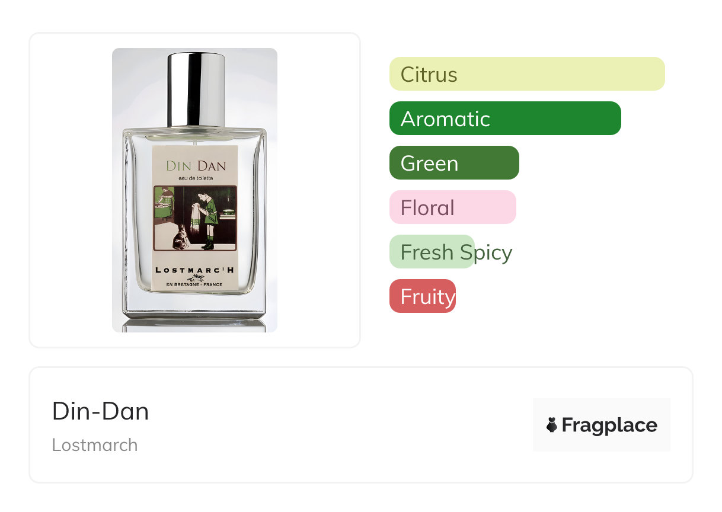Viewport: 722px width, 512px height.
Task: Click the 'En Bretagne - France' label text
Action: (x=194, y=286)
